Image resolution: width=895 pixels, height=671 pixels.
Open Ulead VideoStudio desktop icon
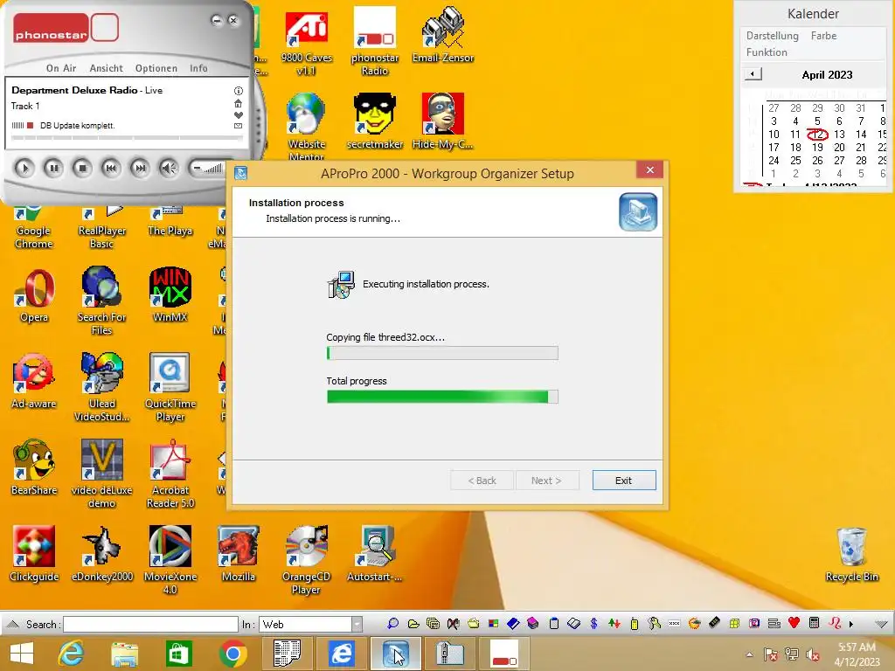(x=102, y=387)
